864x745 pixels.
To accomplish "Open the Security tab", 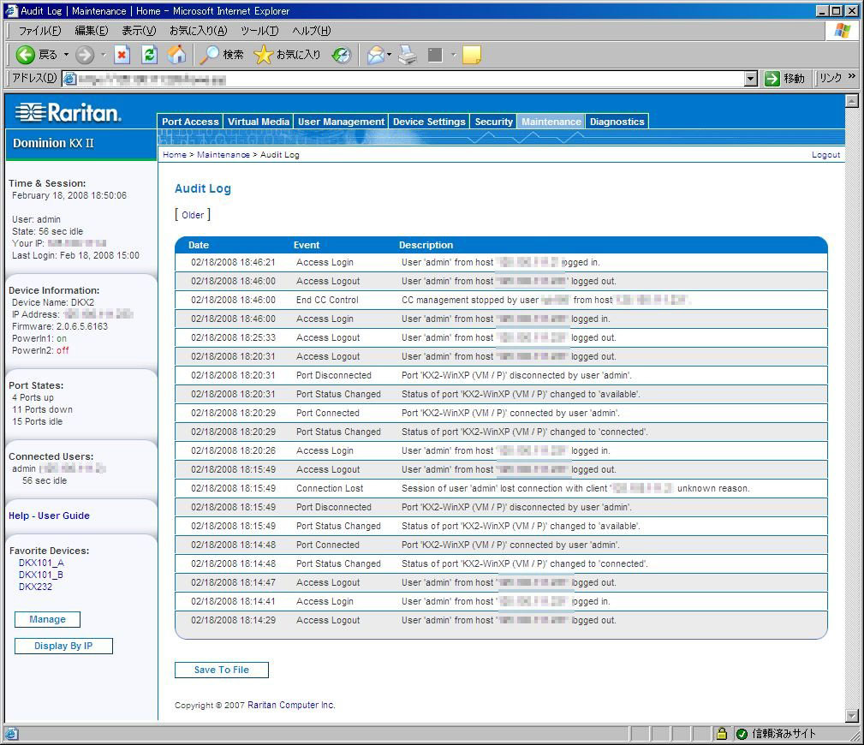I will (x=494, y=122).
